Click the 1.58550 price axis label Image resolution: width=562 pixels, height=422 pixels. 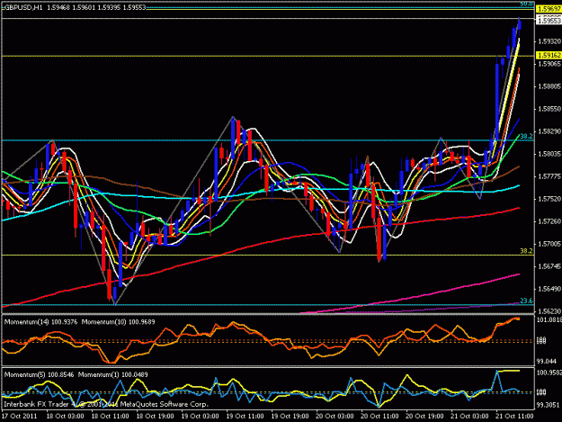coord(549,109)
